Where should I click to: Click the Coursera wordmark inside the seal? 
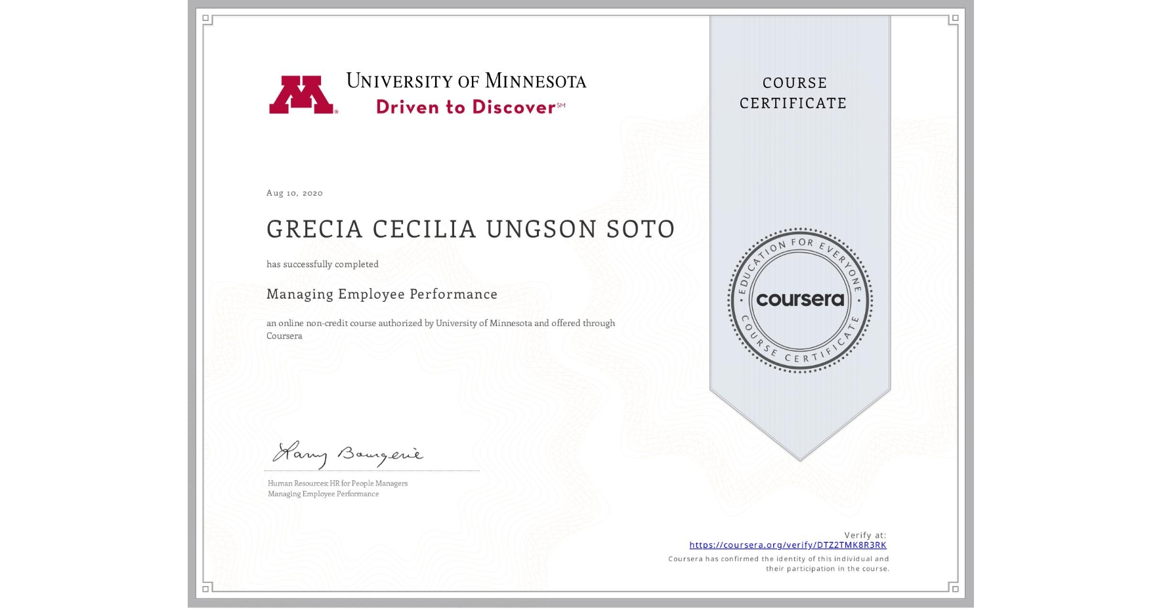click(800, 301)
